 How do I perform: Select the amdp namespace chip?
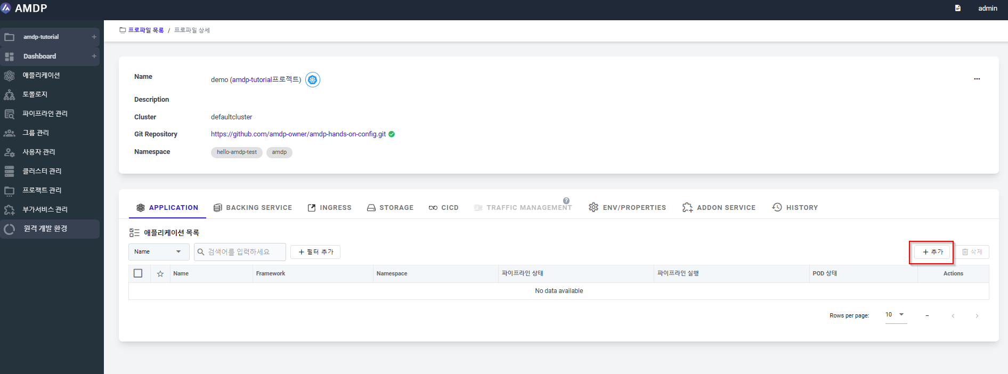(x=279, y=152)
